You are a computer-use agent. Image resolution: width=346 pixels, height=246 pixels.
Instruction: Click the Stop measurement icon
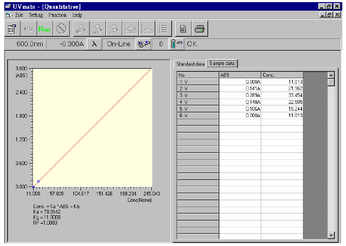[x=61, y=29]
